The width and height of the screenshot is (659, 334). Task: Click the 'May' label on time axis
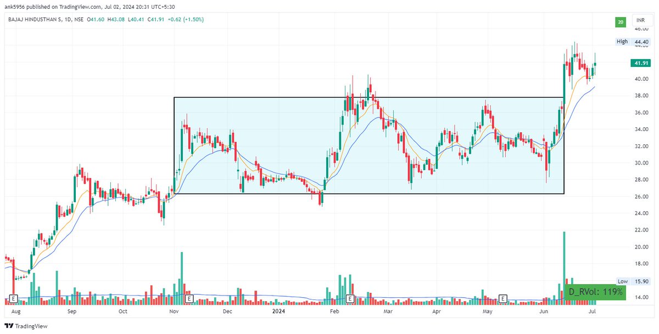(487, 311)
